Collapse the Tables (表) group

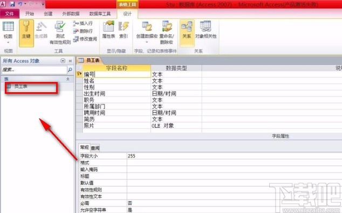click(x=68, y=79)
